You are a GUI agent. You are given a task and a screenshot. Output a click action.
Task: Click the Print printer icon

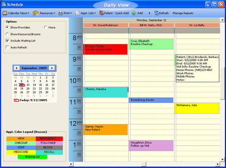61,13
